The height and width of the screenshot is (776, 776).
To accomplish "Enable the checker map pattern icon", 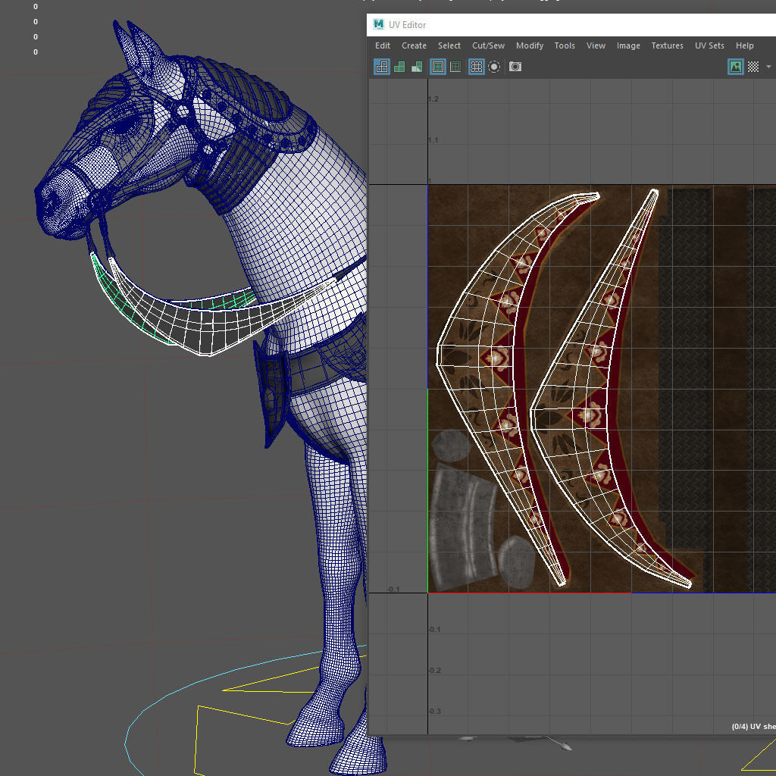I will (x=753, y=67).
